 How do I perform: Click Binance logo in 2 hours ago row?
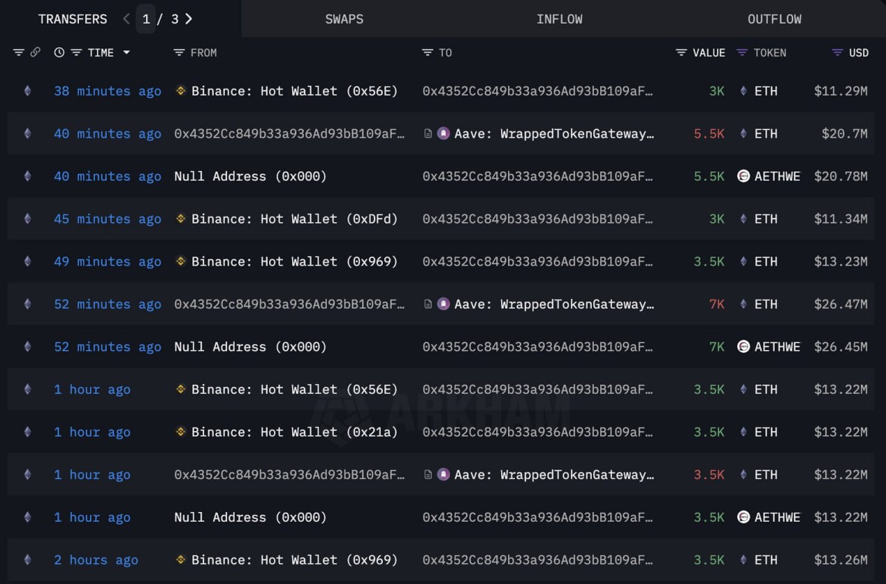[181, 560]
